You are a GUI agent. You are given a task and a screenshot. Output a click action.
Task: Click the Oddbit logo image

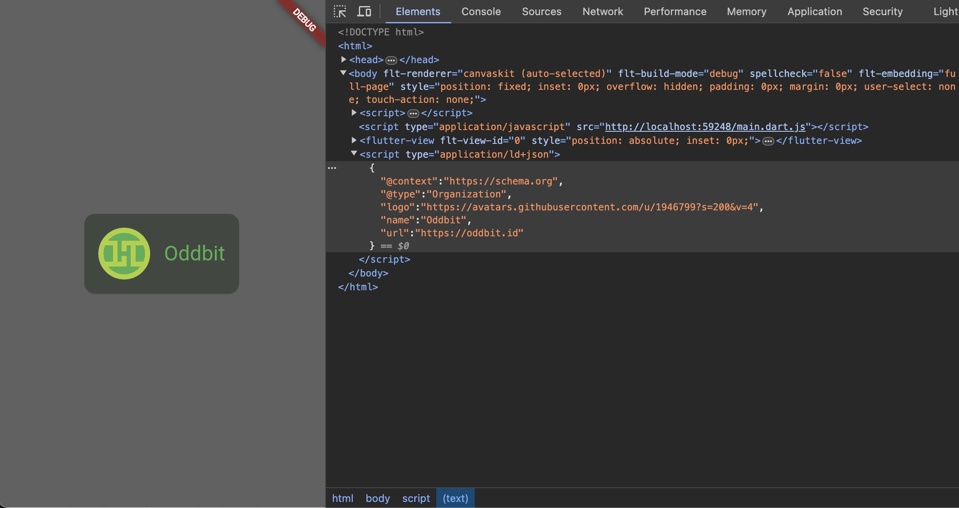point(124,254)
